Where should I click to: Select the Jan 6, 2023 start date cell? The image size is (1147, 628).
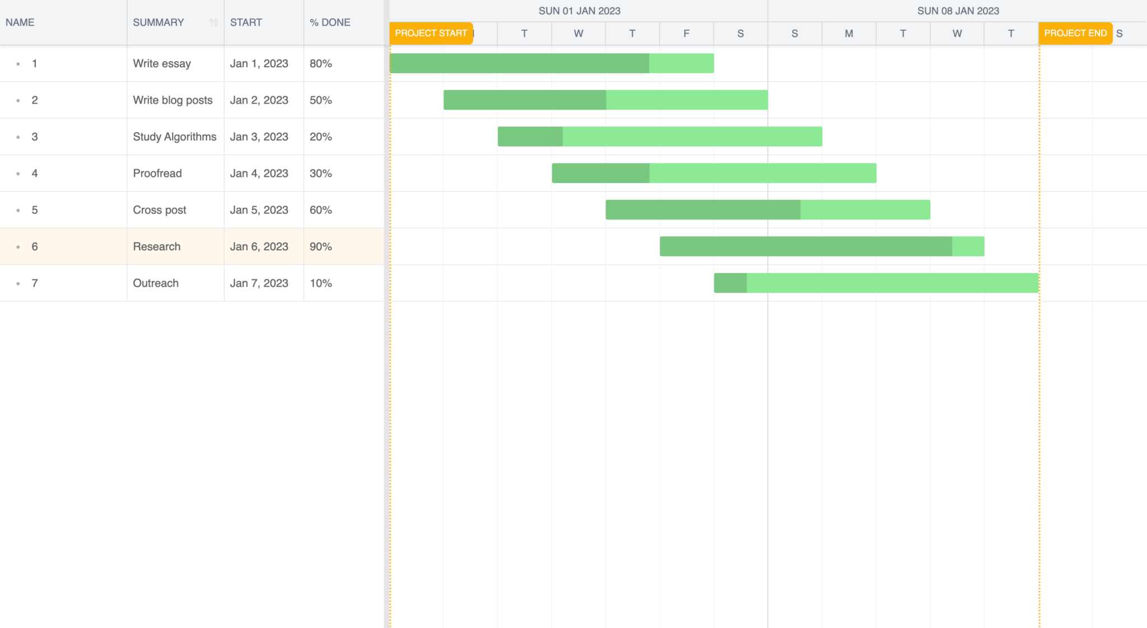pos(259,246)
